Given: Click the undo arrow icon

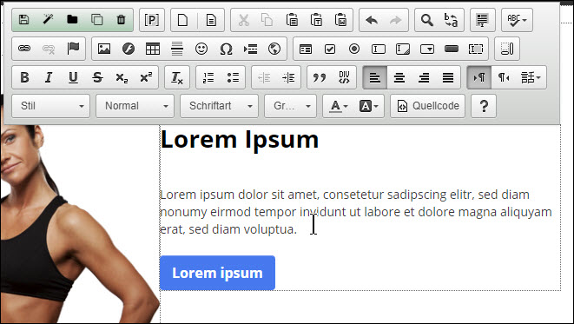Looking at the screenshot, I should [x=372, y=20].
